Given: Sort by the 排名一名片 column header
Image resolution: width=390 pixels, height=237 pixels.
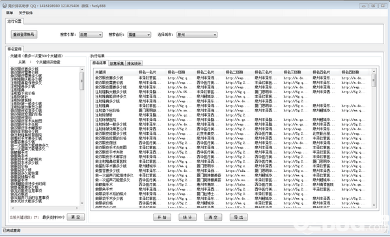Looking at the screenshot, I should click(x=152, y=72).
